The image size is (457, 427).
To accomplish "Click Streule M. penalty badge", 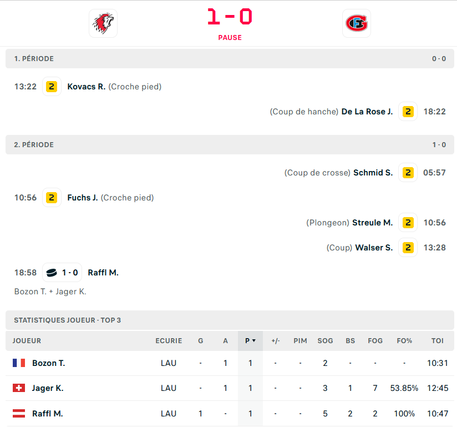I will click(408, 223).
